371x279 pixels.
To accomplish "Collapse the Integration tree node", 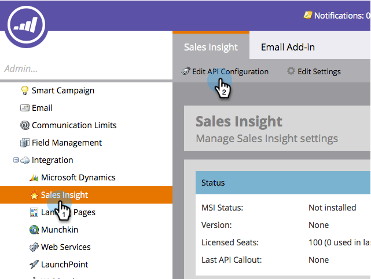I will tap(16, 160).
